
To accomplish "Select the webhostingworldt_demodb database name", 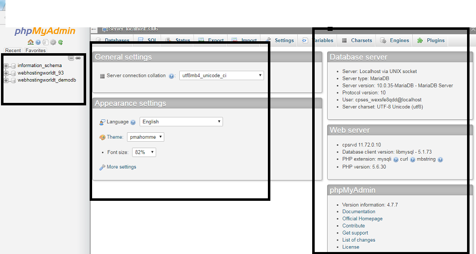I will (x=47, y=80).
